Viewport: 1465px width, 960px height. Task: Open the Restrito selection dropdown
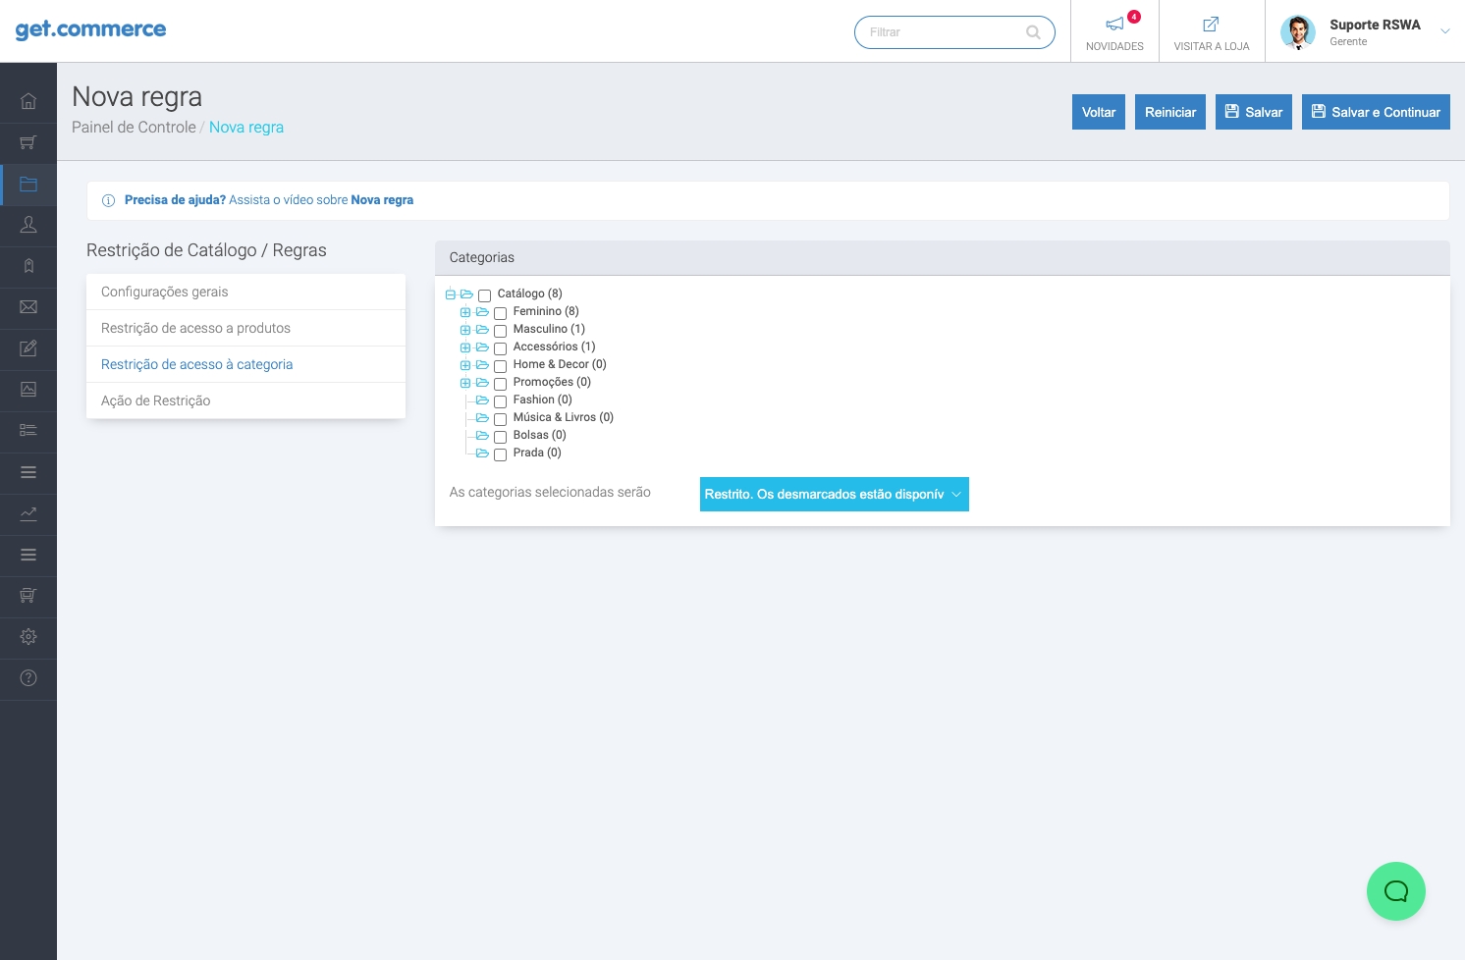(834, 495)
